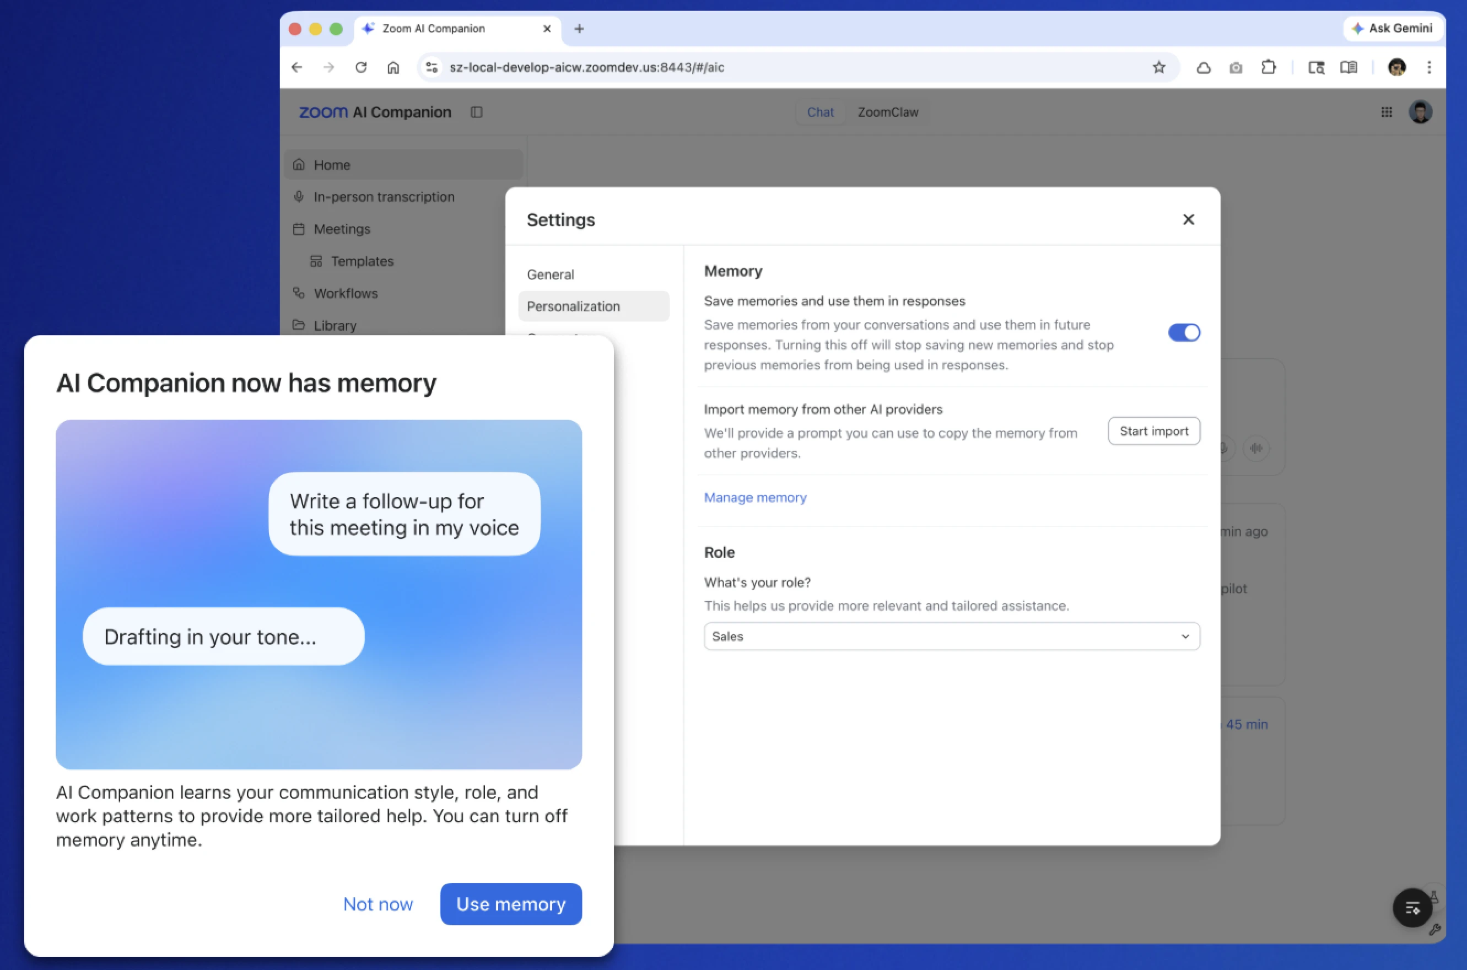Click the browser forward arrow
1467x970 pixels.
[328, 67]
